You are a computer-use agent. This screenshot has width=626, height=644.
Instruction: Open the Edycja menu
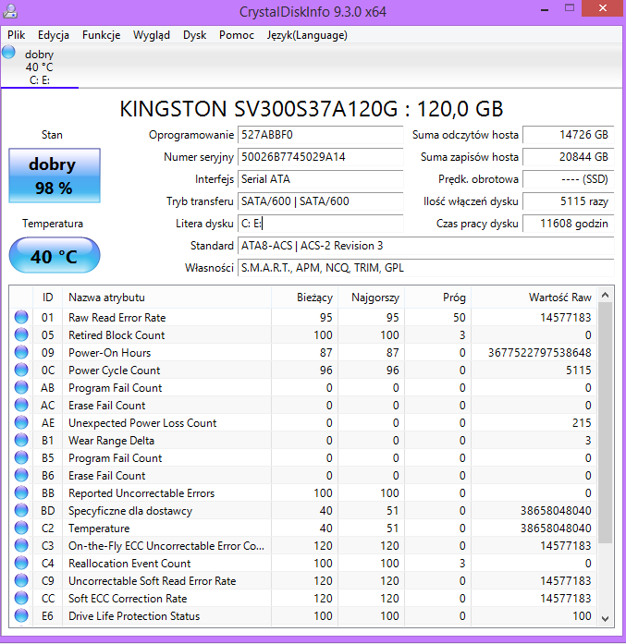point(54,35)
